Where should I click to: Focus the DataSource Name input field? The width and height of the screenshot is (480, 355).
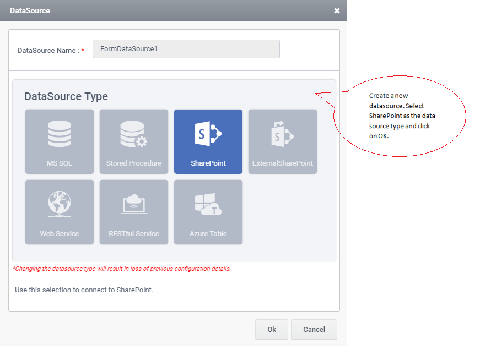tap(186, 49)
